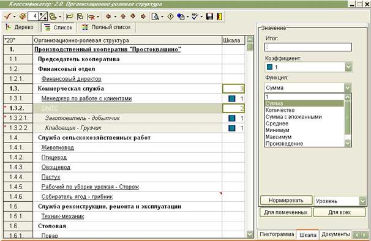The image size is (371, 241).
Task: Open the dropdown beside the delete item icon
Action: 98,17
